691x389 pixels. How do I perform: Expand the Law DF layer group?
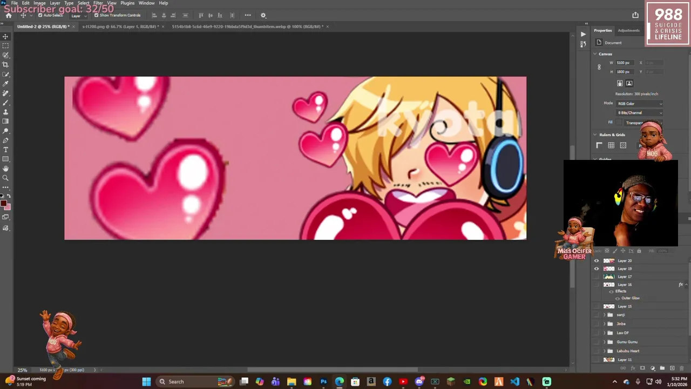pos(604,333)
